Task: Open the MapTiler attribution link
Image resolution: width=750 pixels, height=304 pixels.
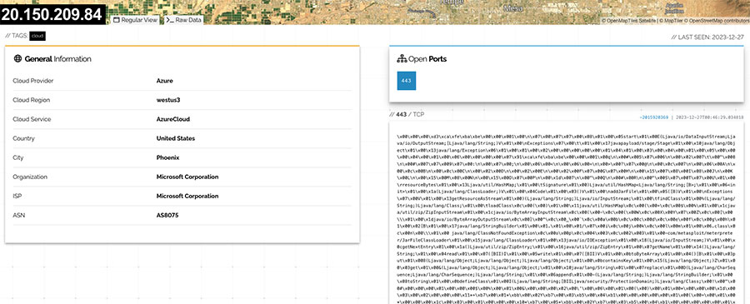Action: 671,21
